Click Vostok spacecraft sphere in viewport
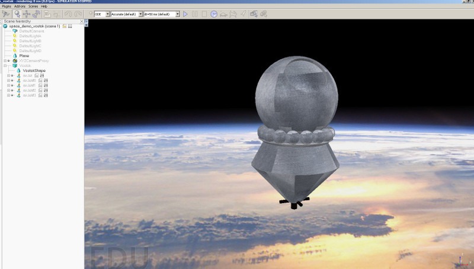The image size is (474, 269). (x=296, y=93)
